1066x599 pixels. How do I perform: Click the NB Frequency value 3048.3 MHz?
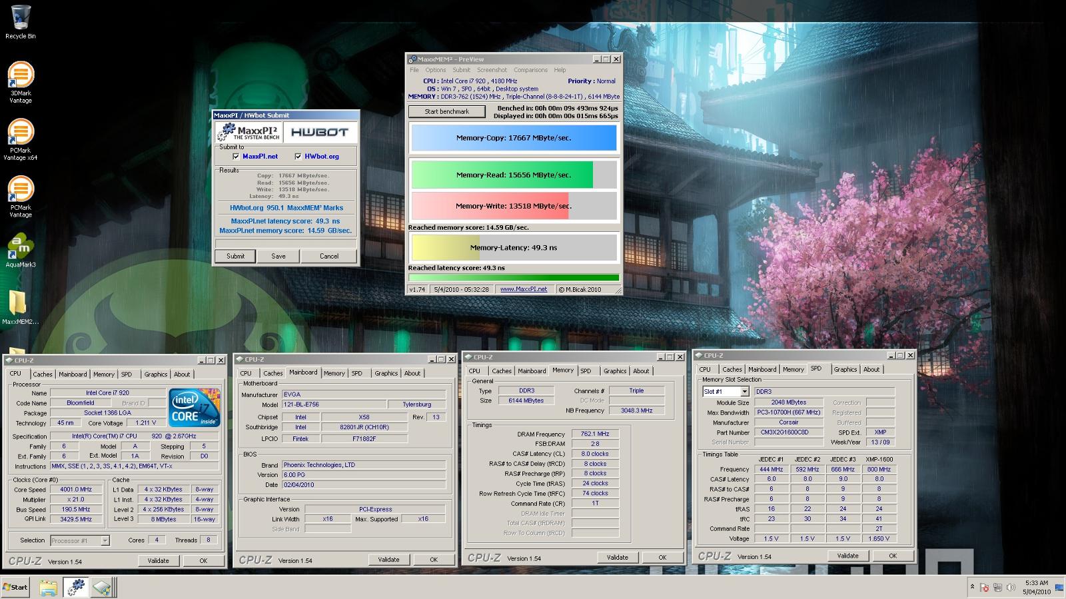point(636,410)
